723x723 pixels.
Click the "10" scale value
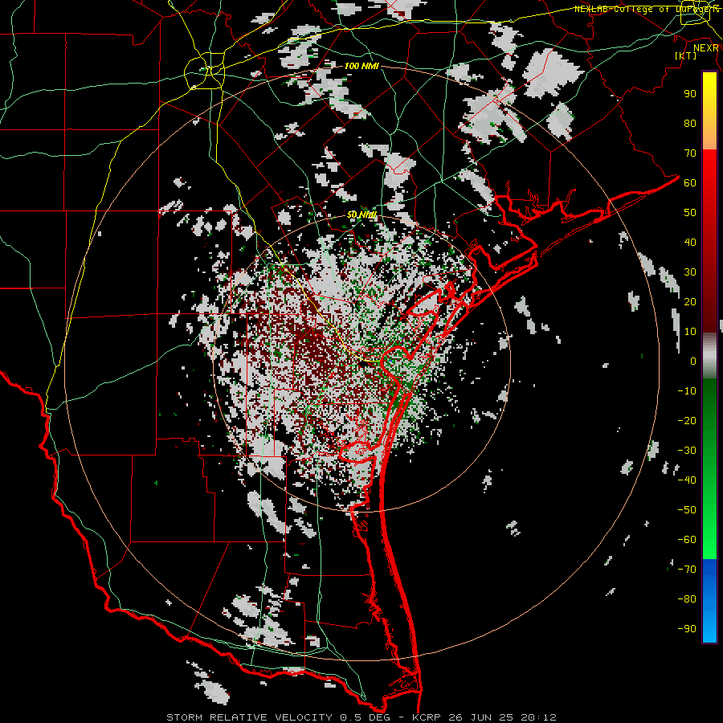pos(690,332)
